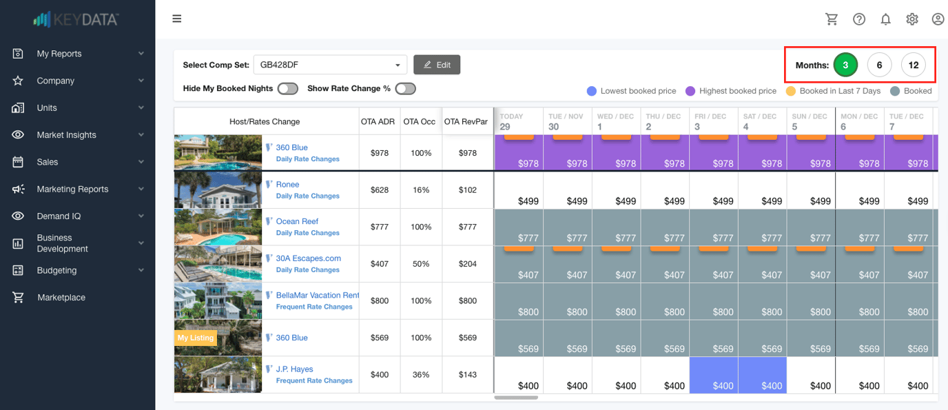The width and height of the screenshot is (948, 410).
Task: Open the settings gear icon
Action: (911, 19)
